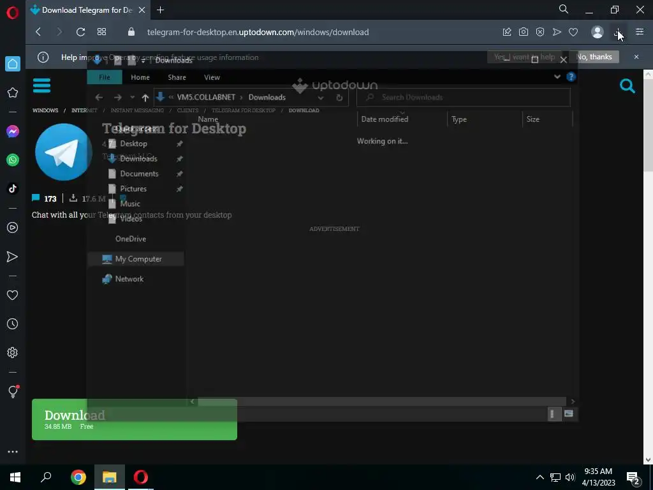The height and width of the screenshot is (490, 653).
Task: Open the INTERNET breadcrumb link
Action: (84, 110)
